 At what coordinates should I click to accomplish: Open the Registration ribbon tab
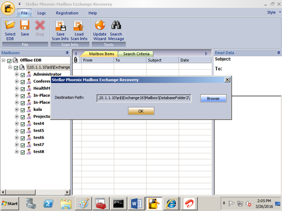click(x=67, y=13)
